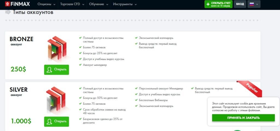Viewport: 280px width, 131px height.
Task: Accept cookies with ПРИНЯТЬ И ЗАКРЫТЬ
Action: (243, 118)
